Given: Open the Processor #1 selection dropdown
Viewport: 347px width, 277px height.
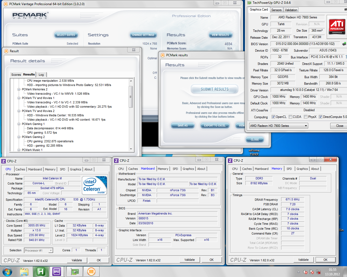Looking at the screenshot, I should click(x=38, y=250).
